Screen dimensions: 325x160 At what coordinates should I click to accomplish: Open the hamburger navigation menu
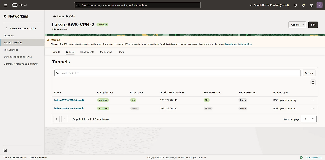[6, 5]
